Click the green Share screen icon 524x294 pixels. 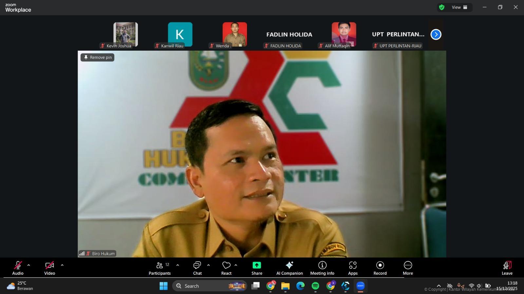click(x=257, y=265)
